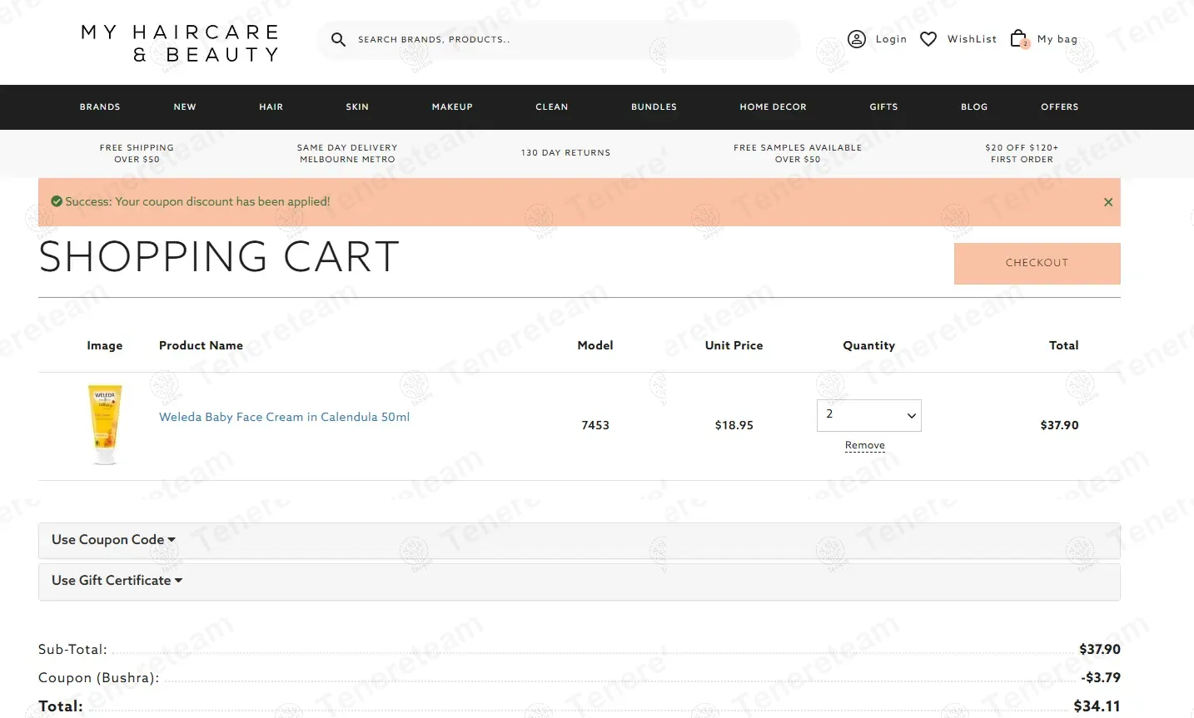Click the 130 Day Returns notice
1194x718 pixels.
point(566,153)
